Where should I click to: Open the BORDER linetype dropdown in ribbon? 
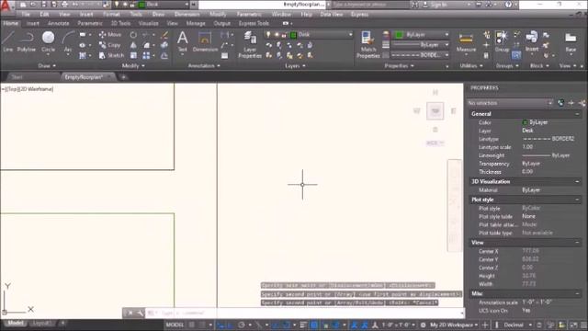(x=421, y=55)
